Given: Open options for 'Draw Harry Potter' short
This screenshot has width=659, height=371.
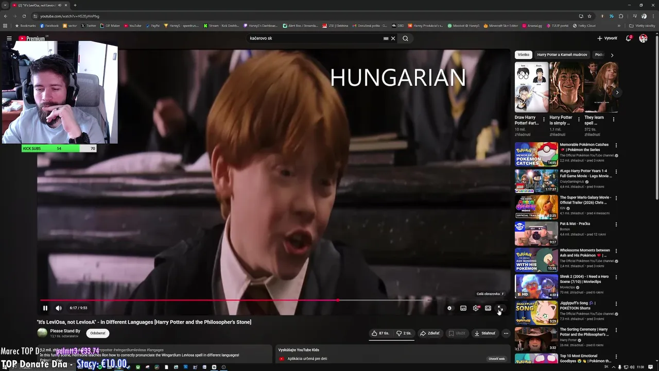Looking at the screenshot, I should (x=544, y=120).
